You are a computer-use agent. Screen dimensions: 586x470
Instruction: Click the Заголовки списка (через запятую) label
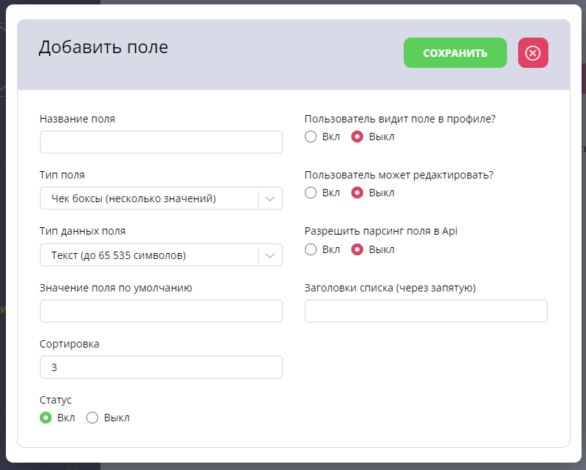tap(390, 288)
